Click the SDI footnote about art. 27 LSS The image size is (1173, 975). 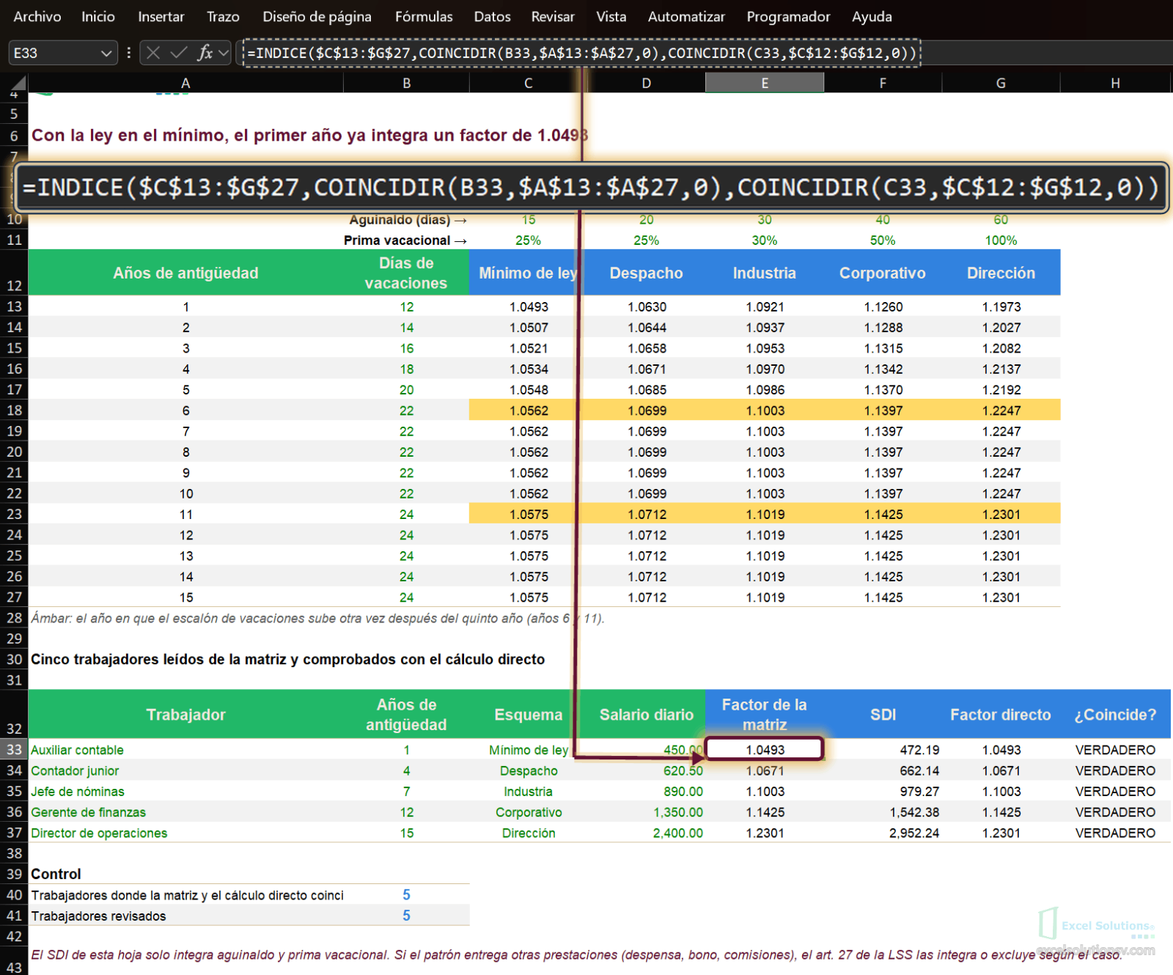(576, 954)
